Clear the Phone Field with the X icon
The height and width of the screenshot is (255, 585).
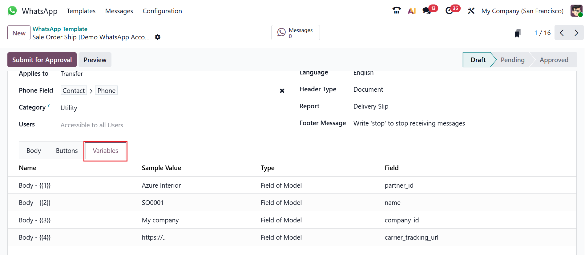(x=282, y=91)
